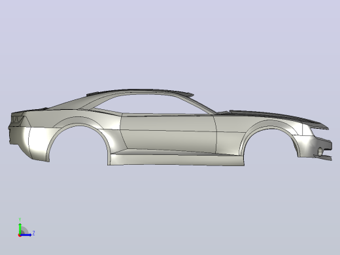Click the rear tail light on the car
The height and width of the screenshot is (255, 340).
[x=18, y=119]
